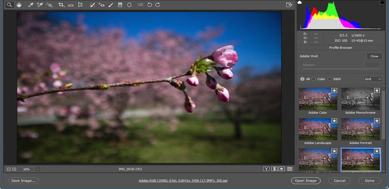Select the Color profiles radio button

[314, 79]
